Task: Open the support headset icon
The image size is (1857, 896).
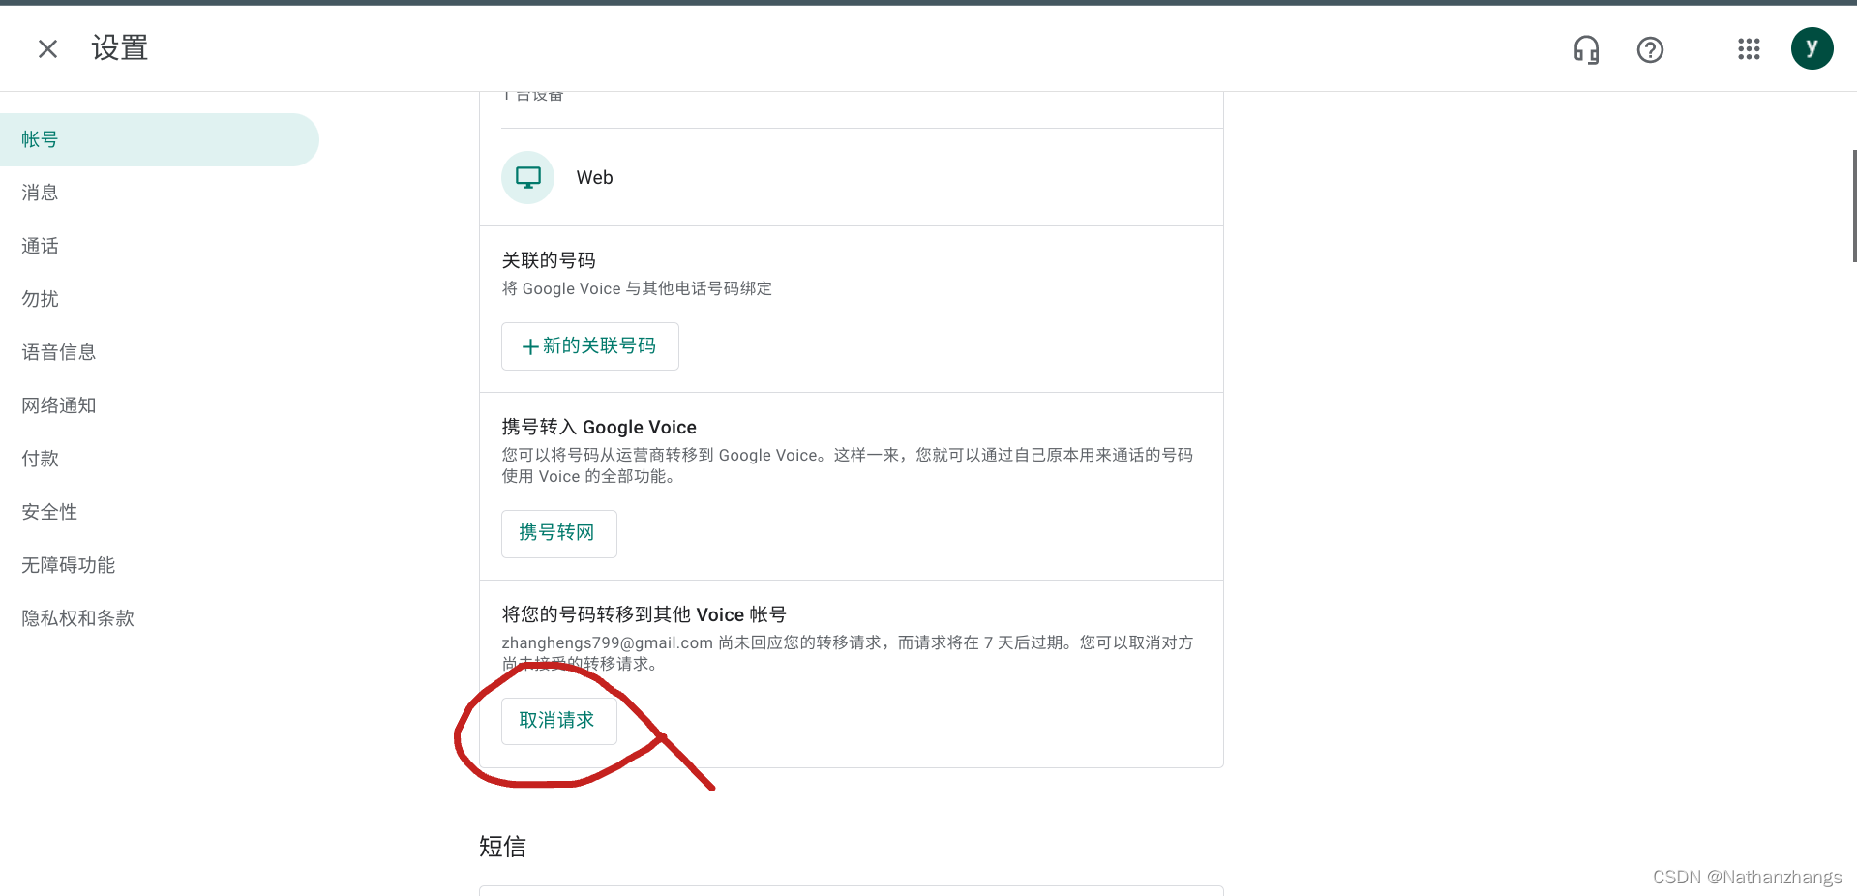Action: pos(1586,49)
